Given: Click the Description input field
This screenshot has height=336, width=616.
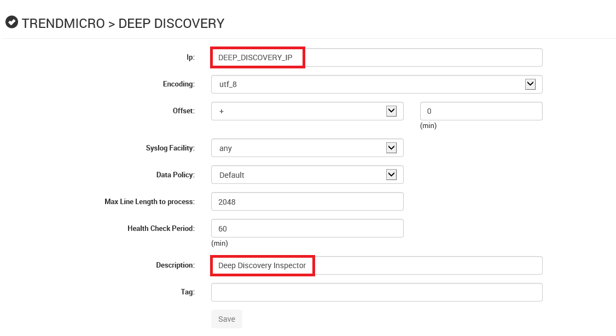Looking at the screenshot, I should click(377, 265).
